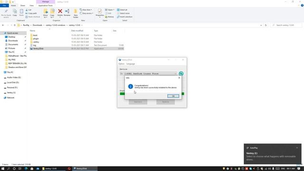Click Cut in the Clipboard group
Viewport: 304px width, 171px height.
point(28,9)
